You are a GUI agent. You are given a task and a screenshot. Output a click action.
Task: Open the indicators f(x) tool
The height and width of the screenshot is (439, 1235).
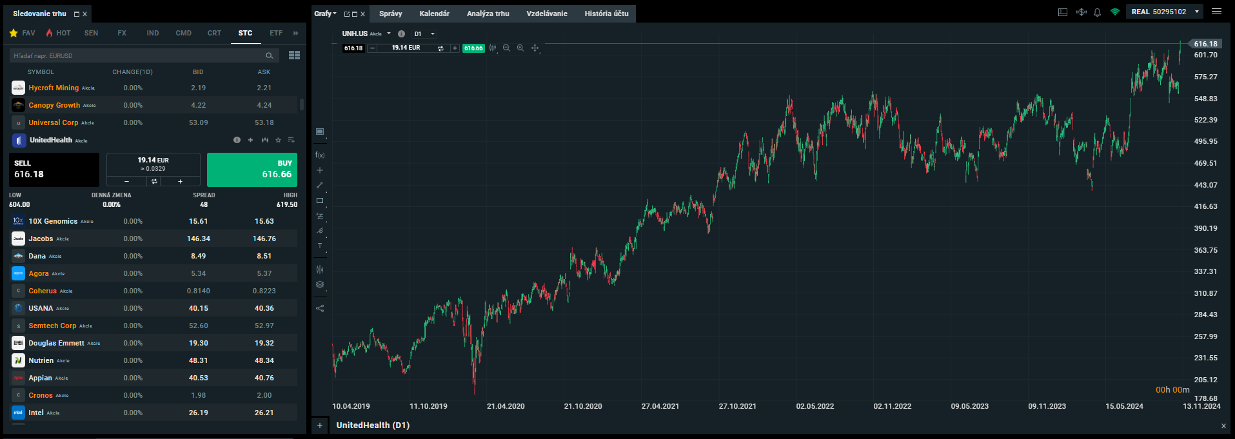point(320,155)
